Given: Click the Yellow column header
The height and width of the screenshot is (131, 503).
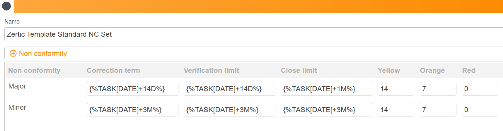Looking at the screenshot, I should tap(389, 70).
